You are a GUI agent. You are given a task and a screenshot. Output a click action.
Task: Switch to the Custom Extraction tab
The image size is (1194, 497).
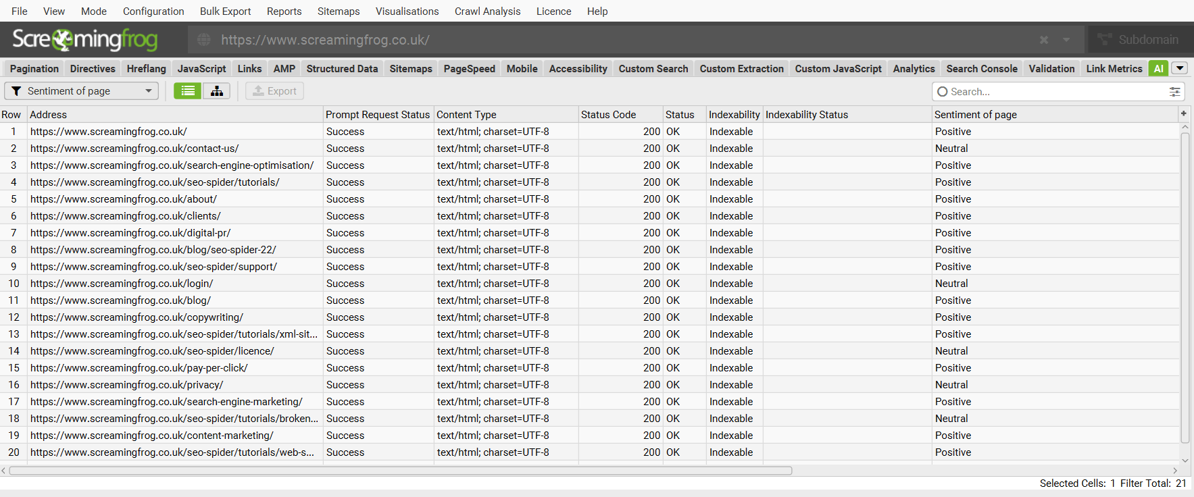tap(742, 68)
